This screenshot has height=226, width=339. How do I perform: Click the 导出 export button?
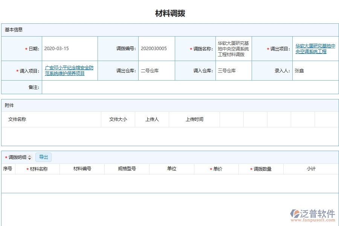point(43,157)
